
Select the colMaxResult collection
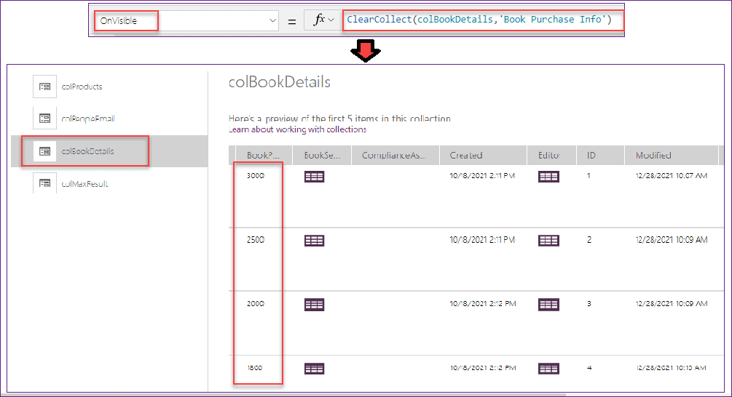(x=84, y=184)
